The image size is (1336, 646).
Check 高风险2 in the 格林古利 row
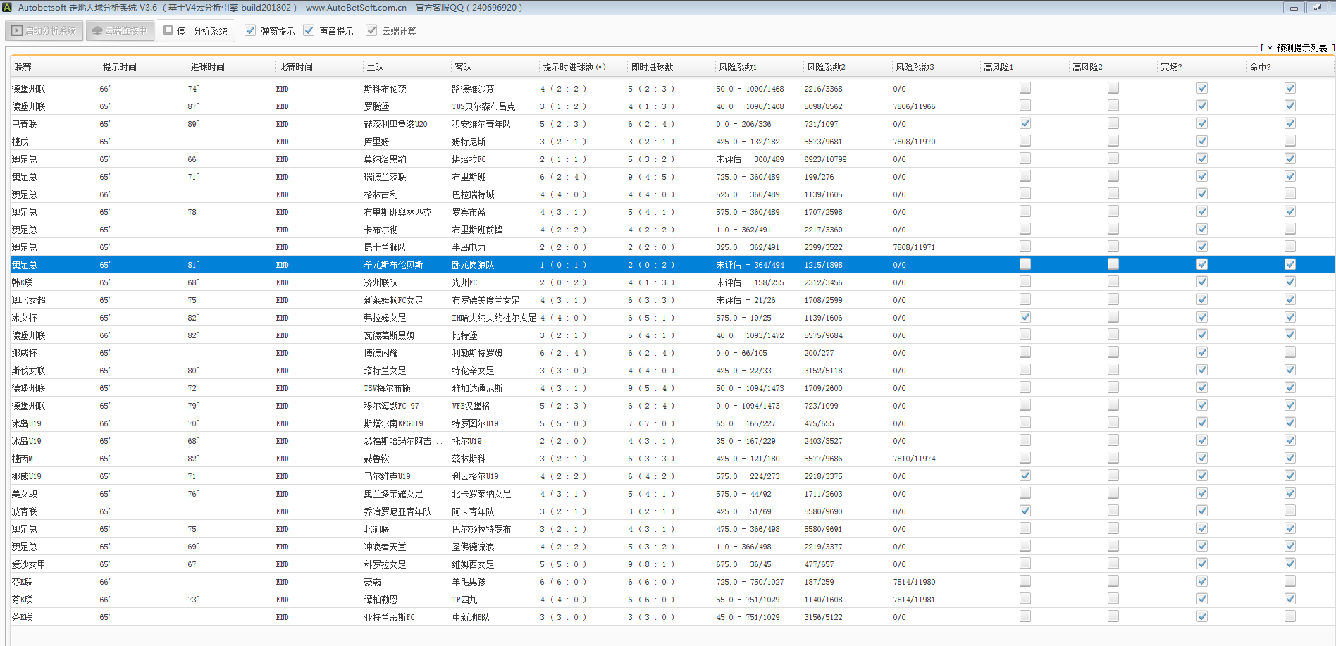pos(1113,194)
